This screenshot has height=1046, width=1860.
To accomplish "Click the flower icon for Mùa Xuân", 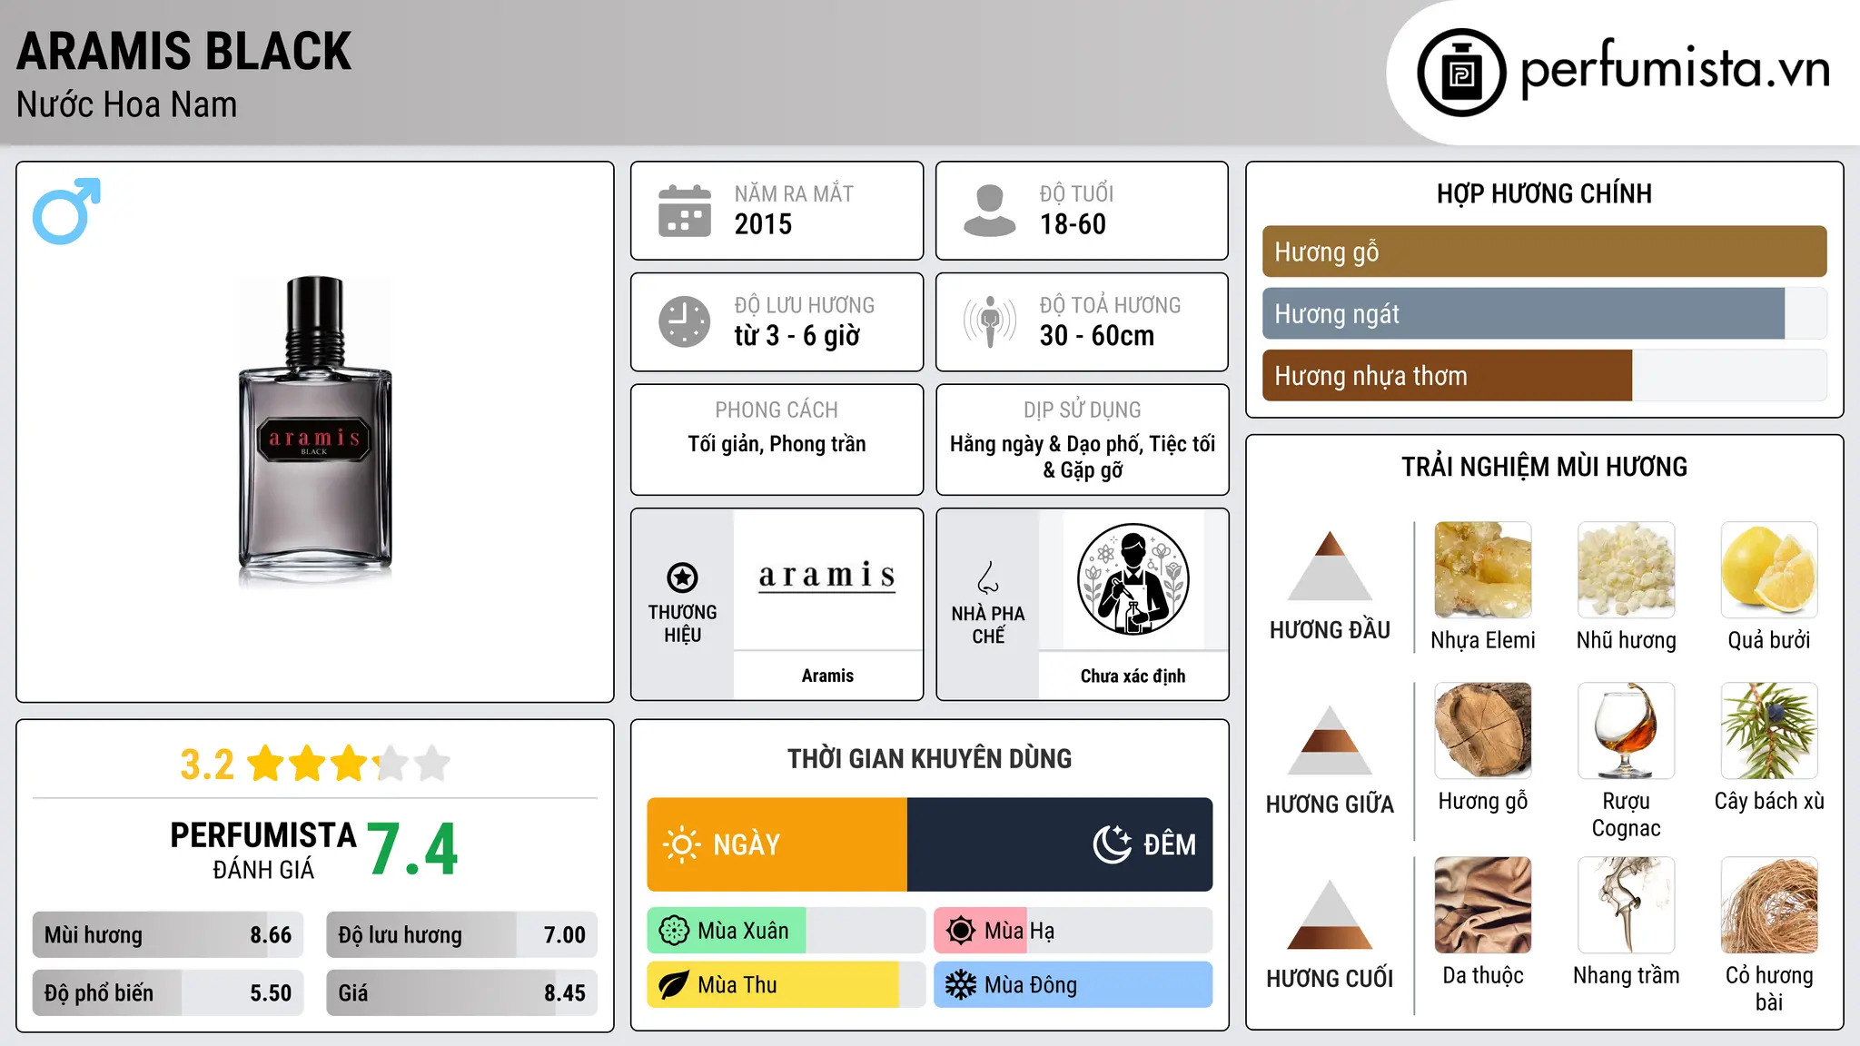I will pyautogui.click(x=674, y=931).
